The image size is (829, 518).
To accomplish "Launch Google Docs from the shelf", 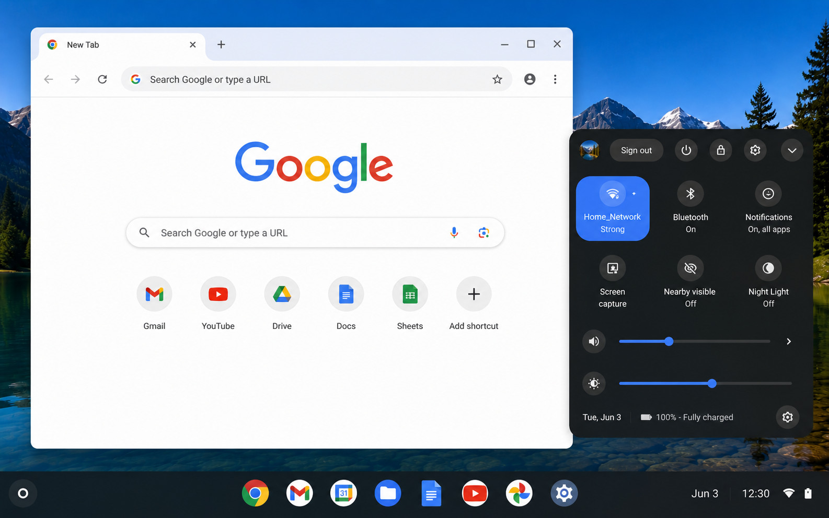I will 431,493.
